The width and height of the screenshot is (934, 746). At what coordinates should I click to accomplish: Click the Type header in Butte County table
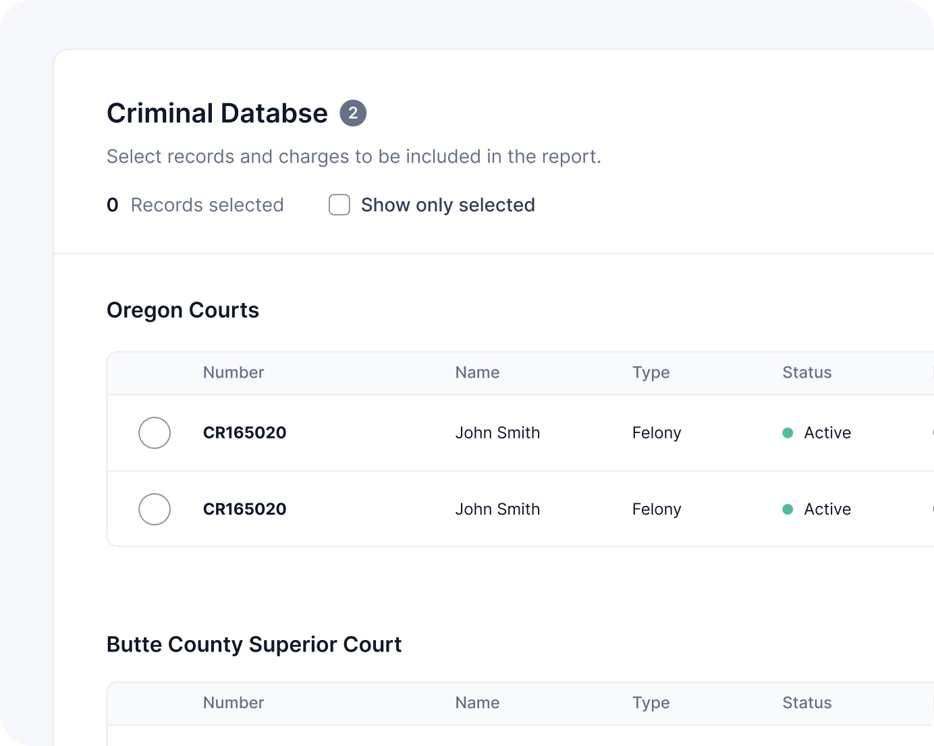651,703
